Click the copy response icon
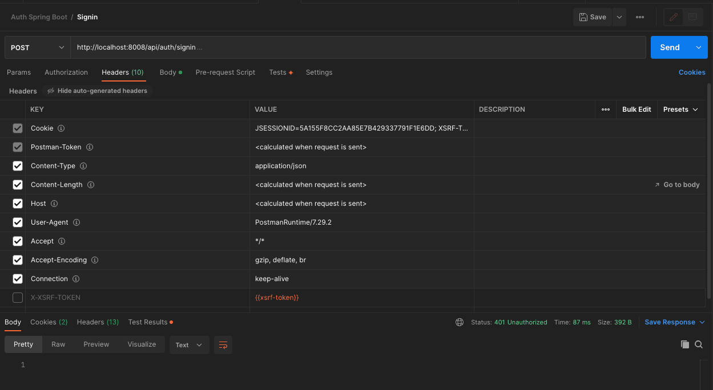This screenshot has height=390, width=713. coord(684,344)
